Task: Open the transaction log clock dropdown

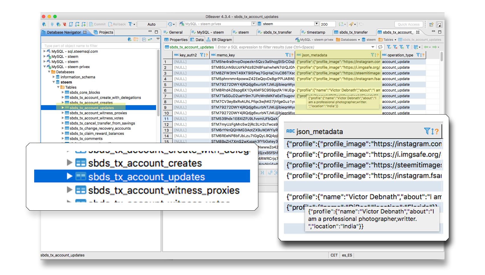Action: pyautogui.click(x=171, y=24)
